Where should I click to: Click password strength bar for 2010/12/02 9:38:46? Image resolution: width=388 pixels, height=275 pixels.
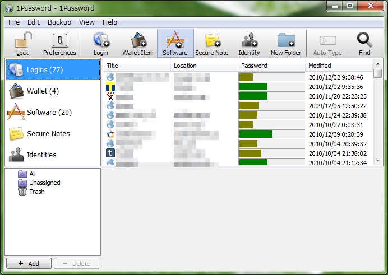[272, 77]
